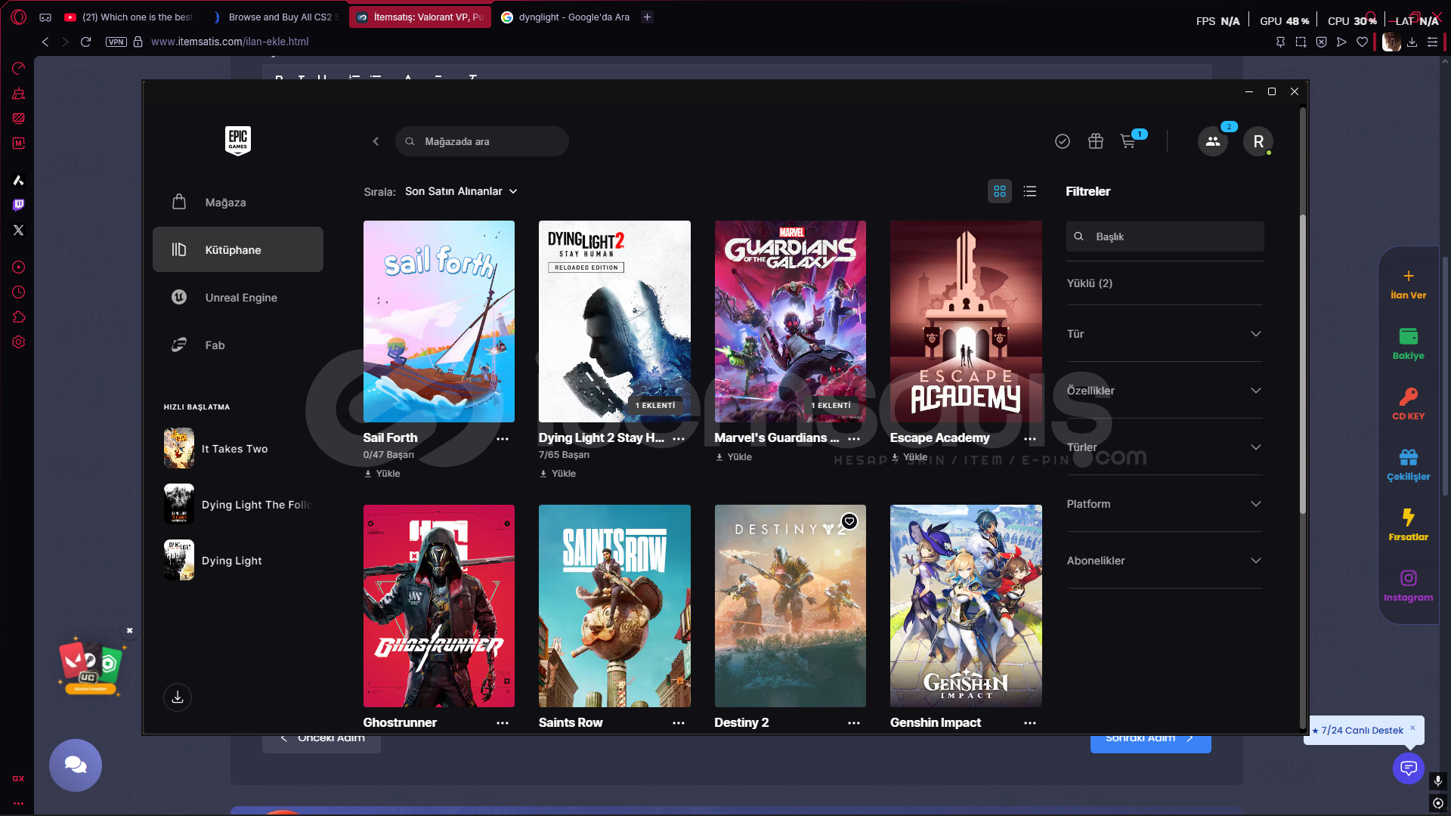Image resolution: width=1451 pixels, height=816 pixels.
Task: Open the friends list icon
Action: tap(1212, 141)
